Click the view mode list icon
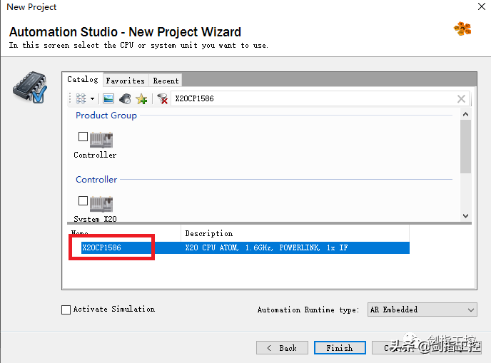 (x=81, y=98)
